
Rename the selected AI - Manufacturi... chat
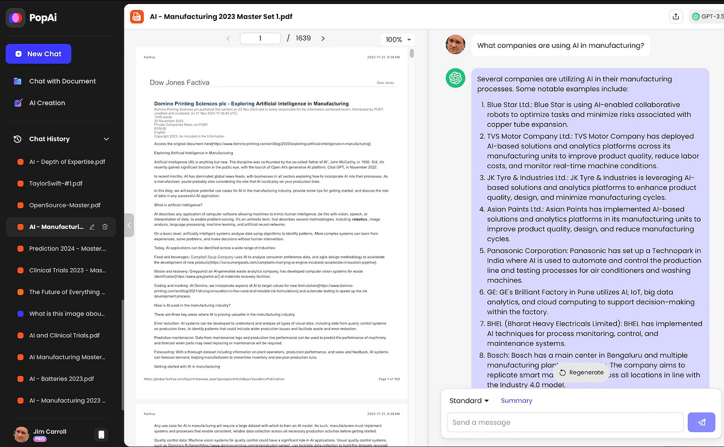(92, 227)
